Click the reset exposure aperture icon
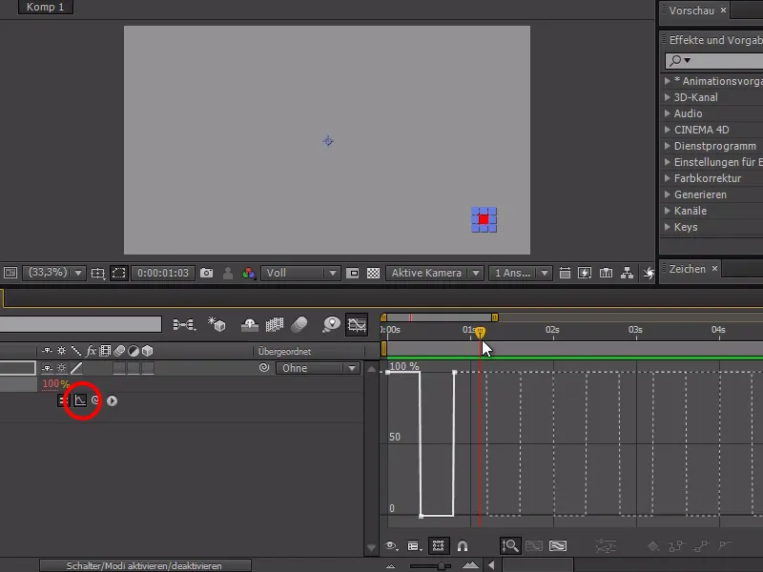763x572 pixels. (x=649, y=273)
